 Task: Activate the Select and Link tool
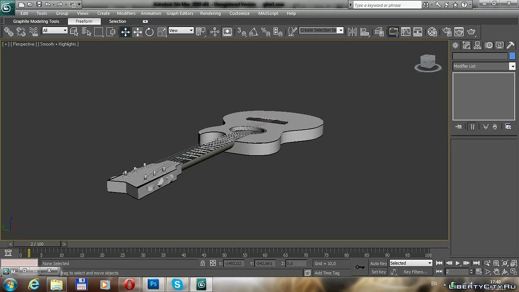[9, 32]
